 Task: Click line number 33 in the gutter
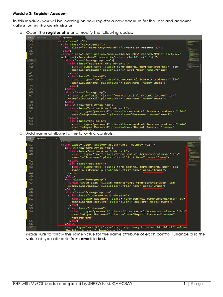click(x=31, y=41)
